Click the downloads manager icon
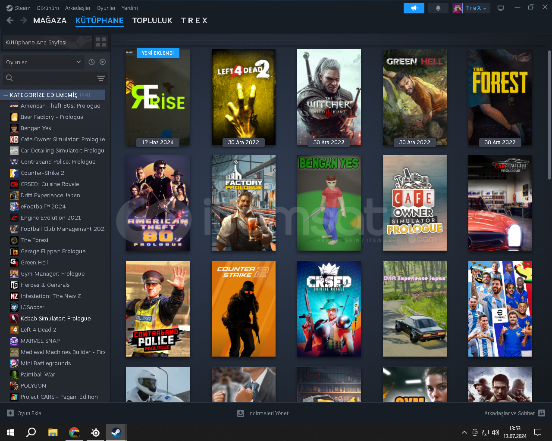Image resolution: width=552 pixels, height=441 pixels. tap(241, 413)
